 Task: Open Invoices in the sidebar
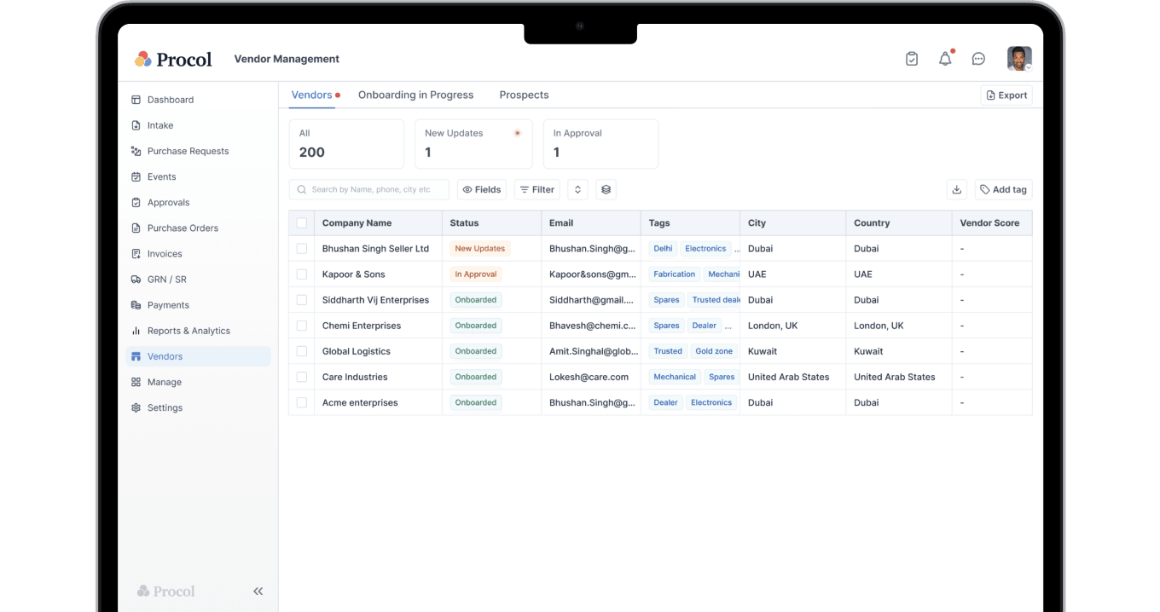click(165, 253)
